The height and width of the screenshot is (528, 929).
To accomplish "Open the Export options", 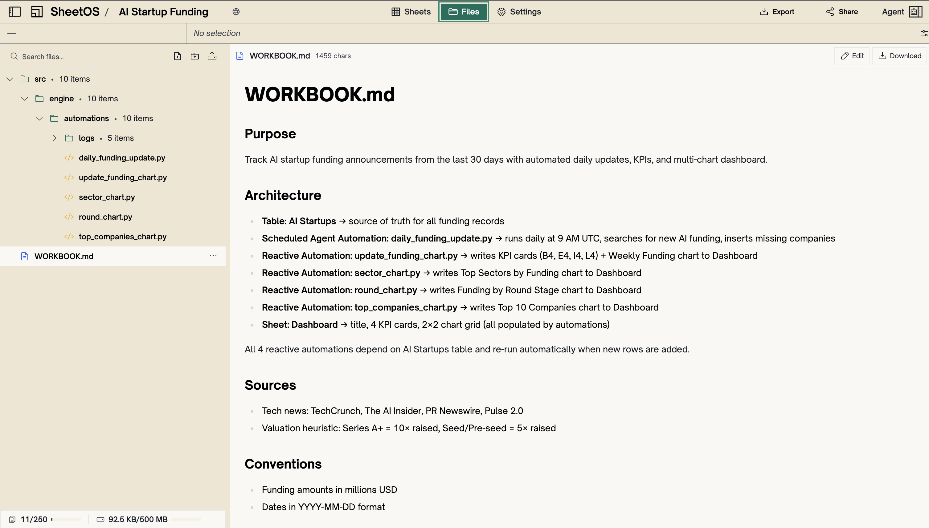I will click(x=777, y=11).
